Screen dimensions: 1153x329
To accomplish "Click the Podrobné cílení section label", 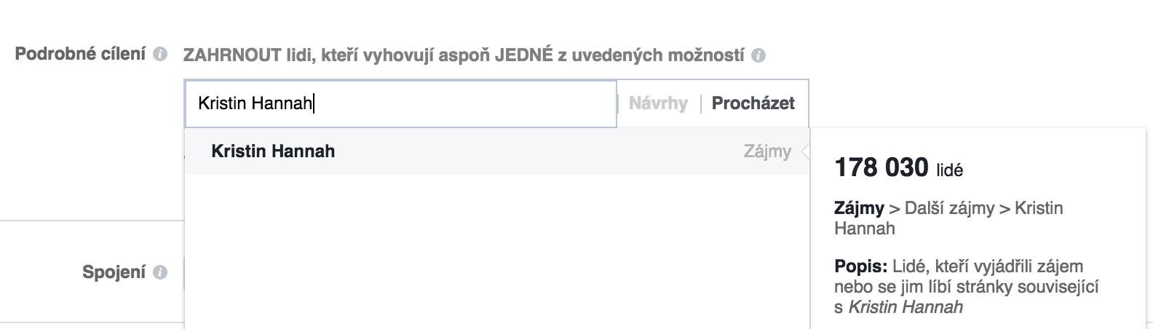I will pyautogui.click(x=80, y=55).
